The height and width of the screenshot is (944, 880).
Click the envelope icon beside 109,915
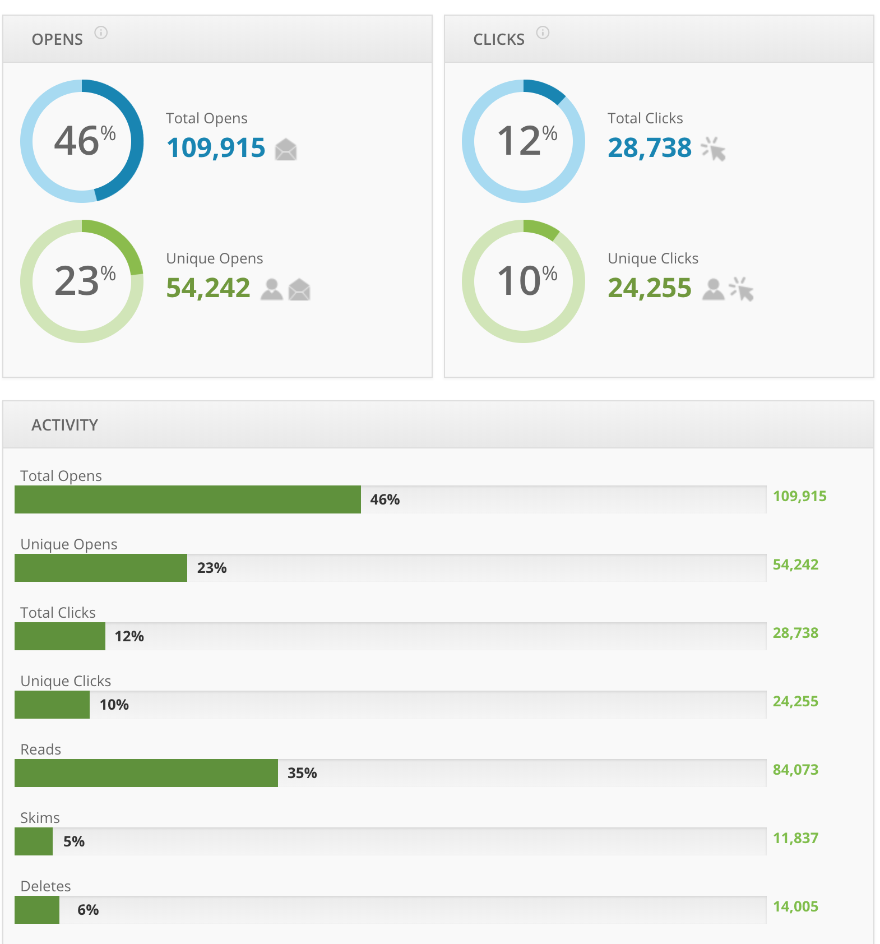pyautogui.click(x=286, y=149)
